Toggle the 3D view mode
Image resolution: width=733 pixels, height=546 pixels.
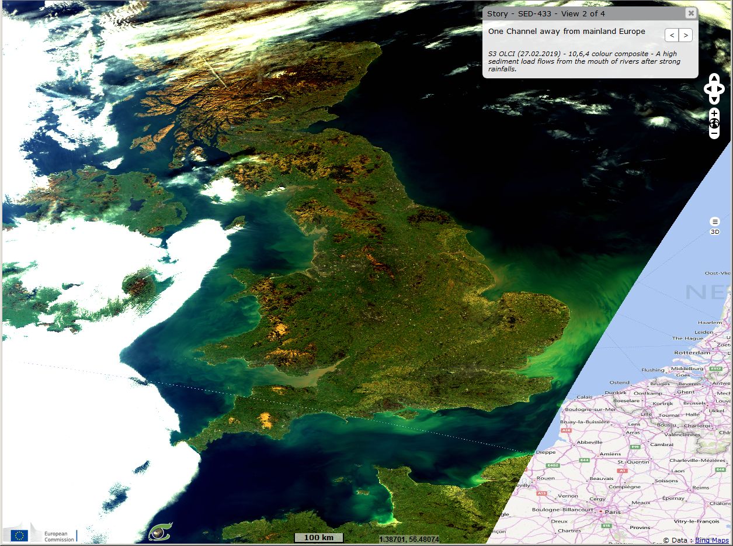click(x=714, y=232)
